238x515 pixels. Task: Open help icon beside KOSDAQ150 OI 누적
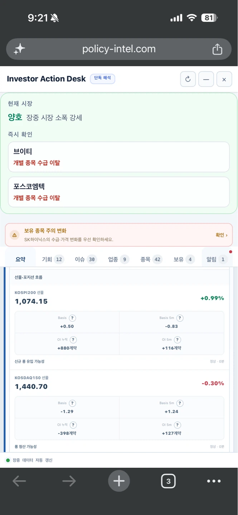(x=73, y=425)
